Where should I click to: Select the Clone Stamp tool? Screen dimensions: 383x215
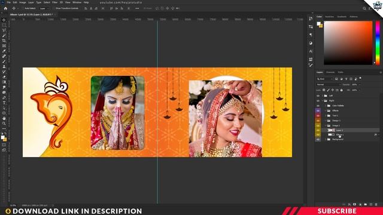4,66
